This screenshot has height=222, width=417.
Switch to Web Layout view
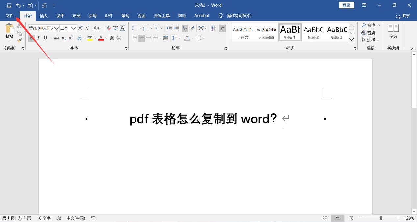pyautogui.click(x=351, y=218)
